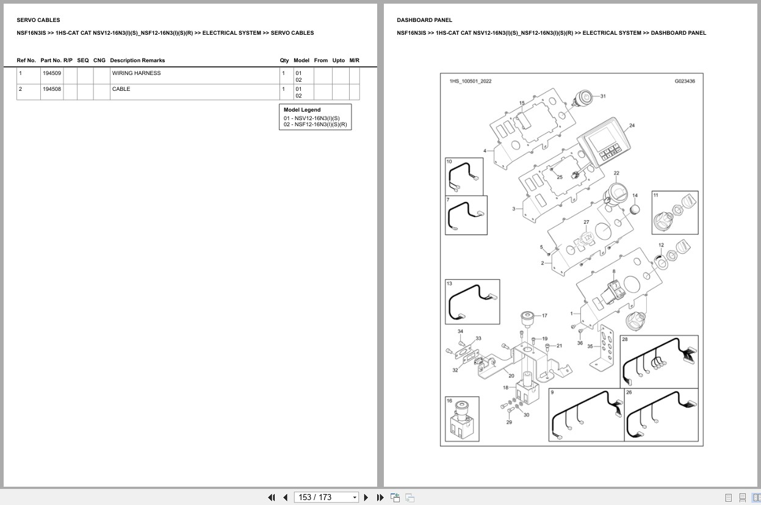Click the Part No. column header
This screenshot has height=505, width=761.
pos(51,60)
